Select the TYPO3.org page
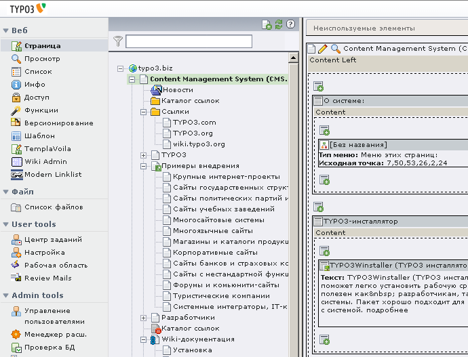 (x=193, y=133)
